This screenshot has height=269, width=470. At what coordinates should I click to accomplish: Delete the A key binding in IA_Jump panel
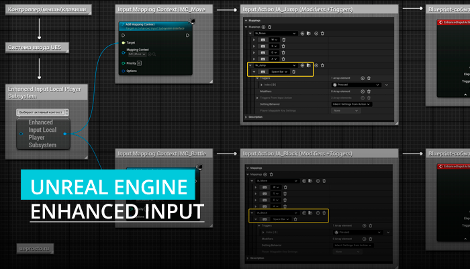point(283,59)
